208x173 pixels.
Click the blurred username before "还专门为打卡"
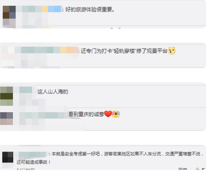point(47,50)
